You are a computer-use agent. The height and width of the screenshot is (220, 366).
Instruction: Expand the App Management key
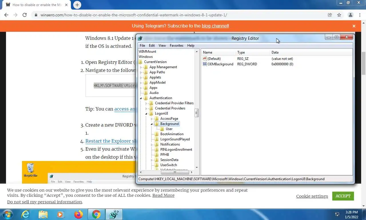click(x=141, y=67)
